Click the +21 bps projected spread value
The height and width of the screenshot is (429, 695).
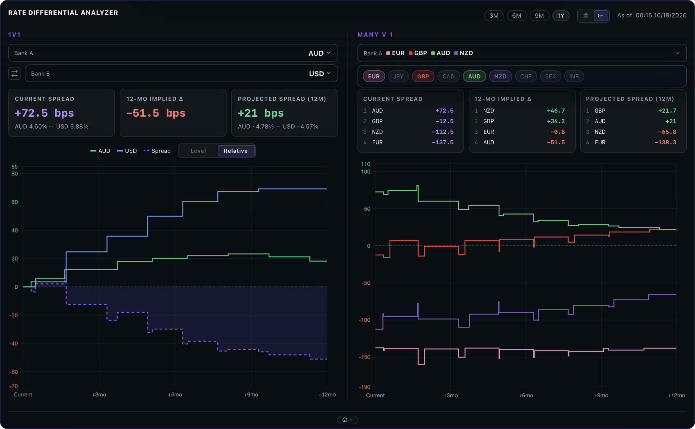(261, 113)
